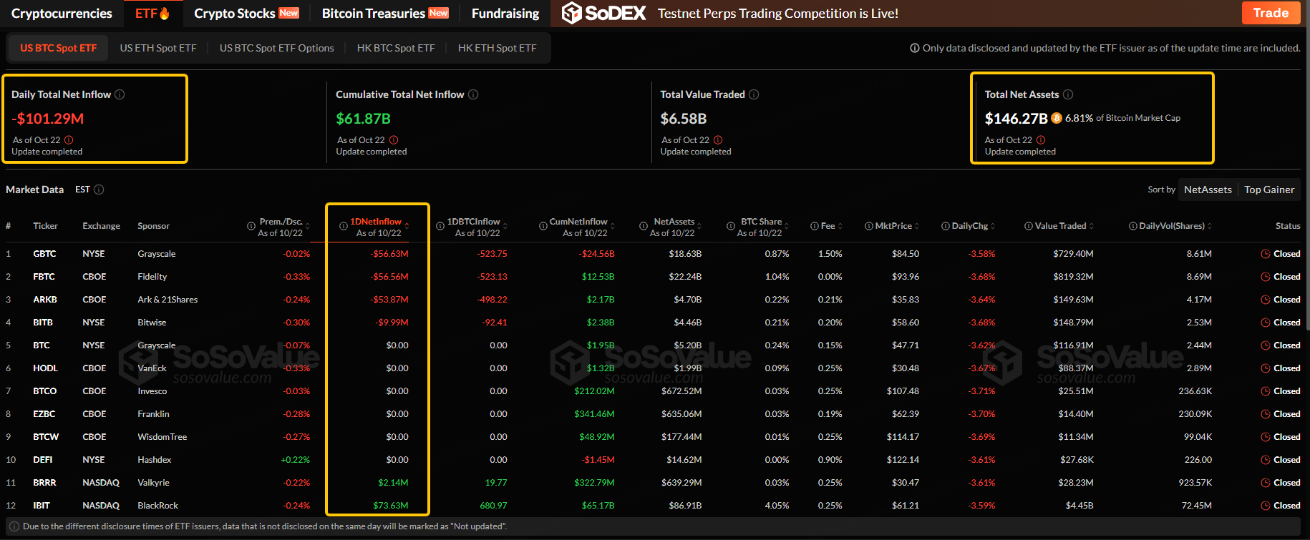Switch to the HK BTC Spot ETF tab
The height and width of the screenshot is (540, 1310).
pos(396,48)
